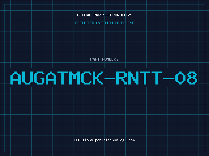Select the CERTIFIED AVIATION COMPONENT subtitle
The width and height of the screenshot is (209, 156).
[104, 23]
